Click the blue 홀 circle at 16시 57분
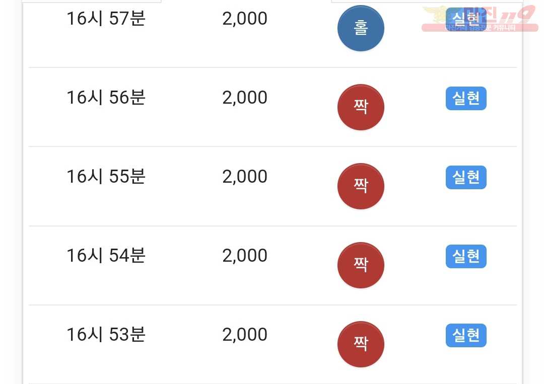This screenshot has width=544, height=384. (361, 28)
